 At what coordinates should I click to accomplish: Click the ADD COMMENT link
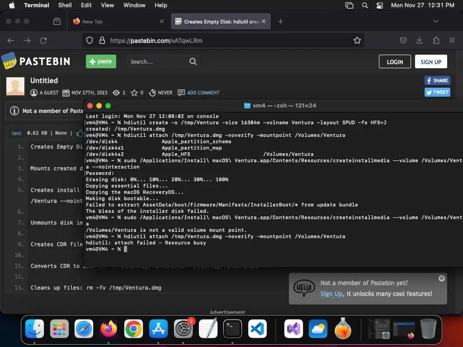pos(203,93)
